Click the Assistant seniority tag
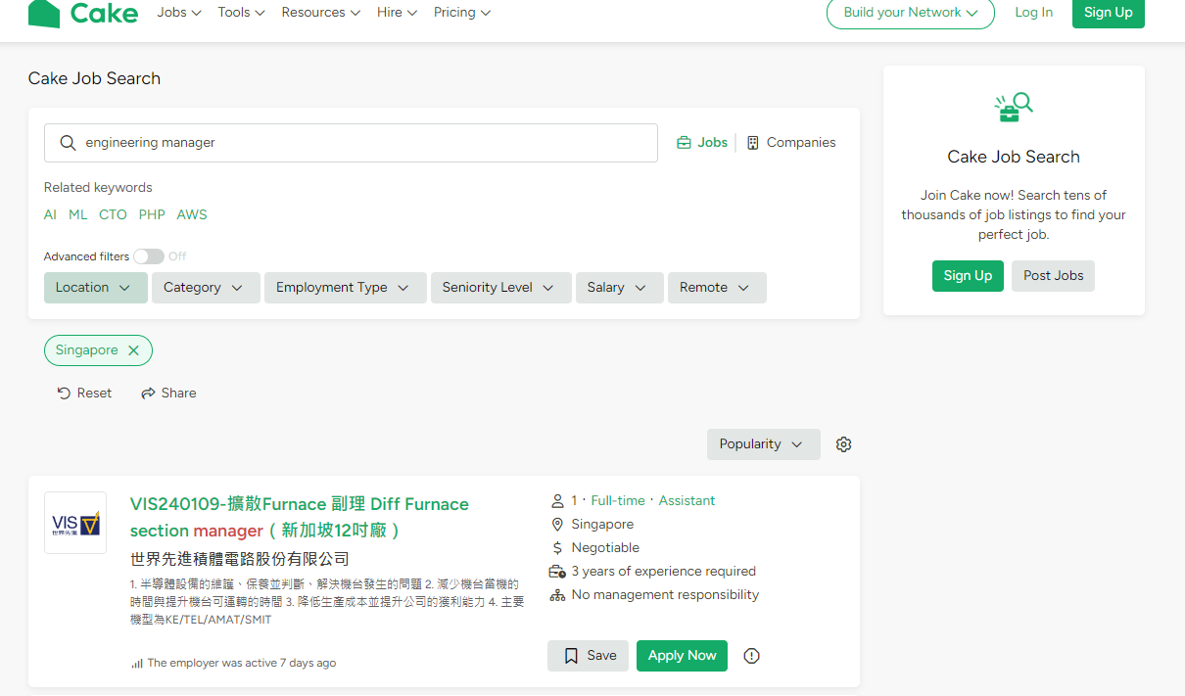1185x696 pixels. pyautogui.click(x=687, y=501)
